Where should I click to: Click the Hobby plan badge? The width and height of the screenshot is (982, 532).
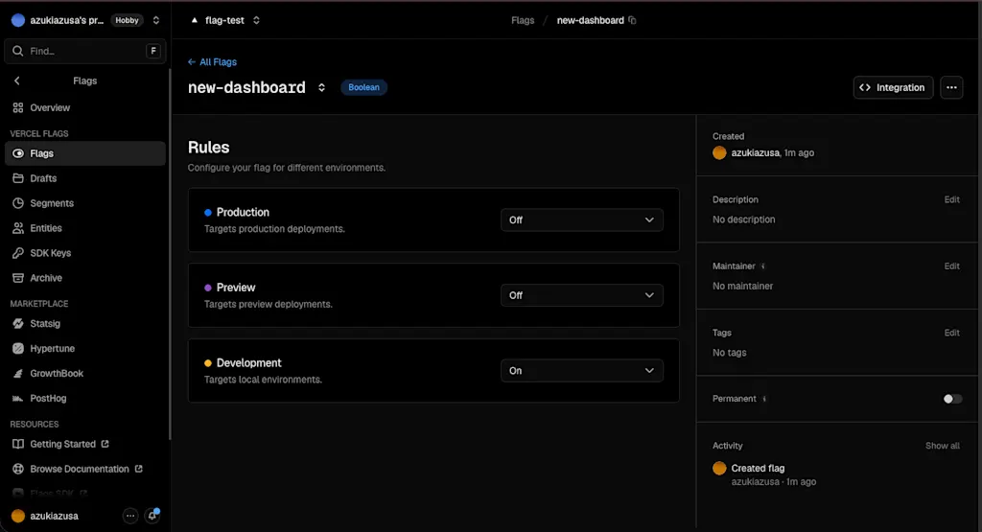(127, 20)
